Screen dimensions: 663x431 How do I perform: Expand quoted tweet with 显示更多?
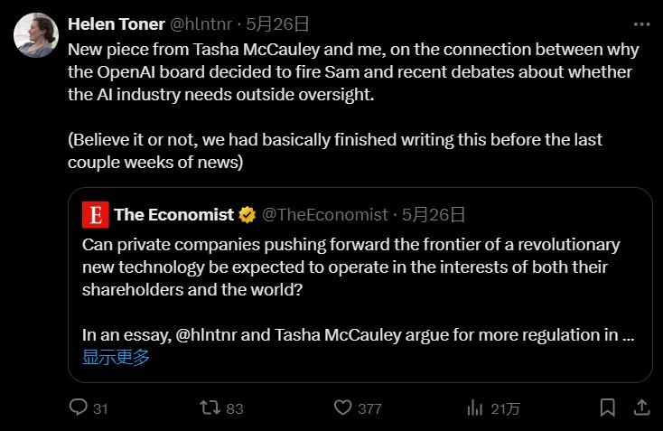[x=116, y=357]
